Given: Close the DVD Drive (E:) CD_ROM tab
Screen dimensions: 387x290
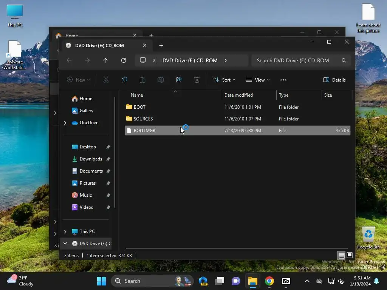Looking at the screenshot, I should coord(145,45).
